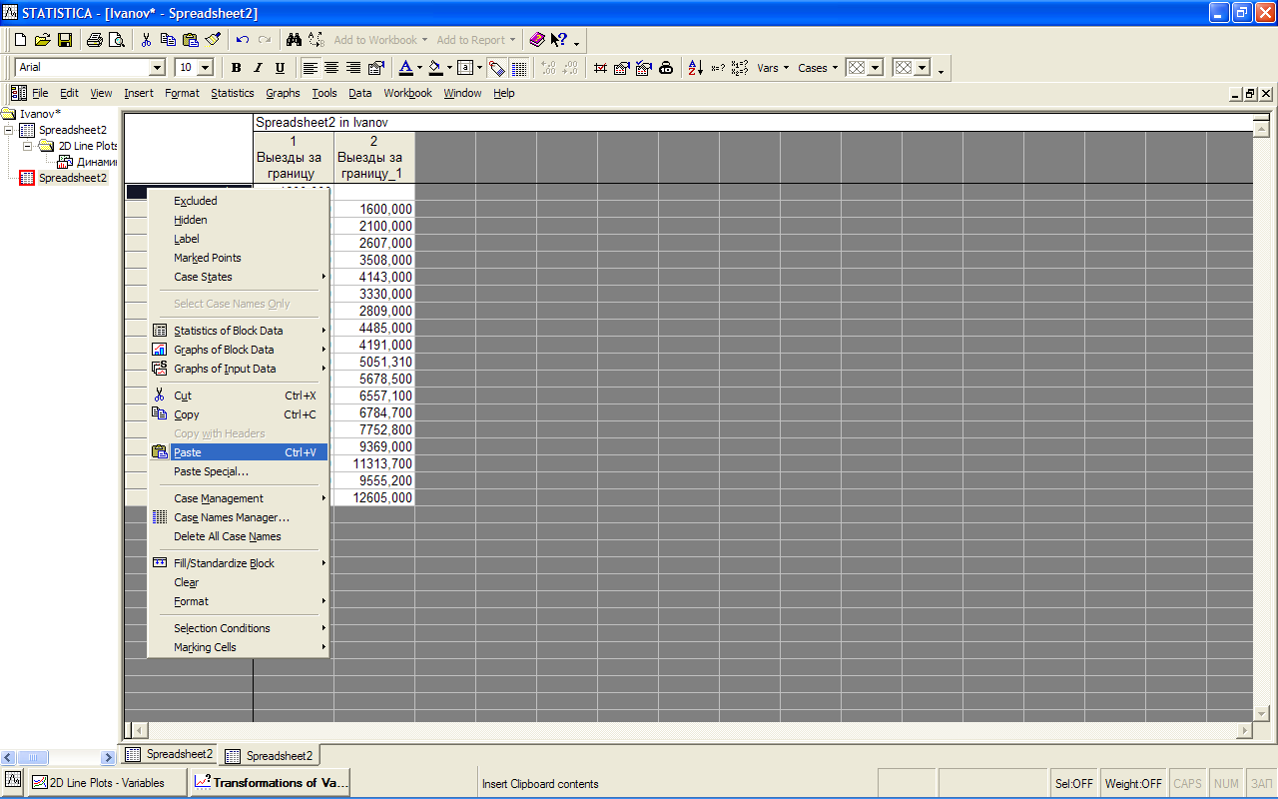The width and height of the screenshot is (1278, 799).
Task: Activate the What's This help pointer
Action: [559, 40]
